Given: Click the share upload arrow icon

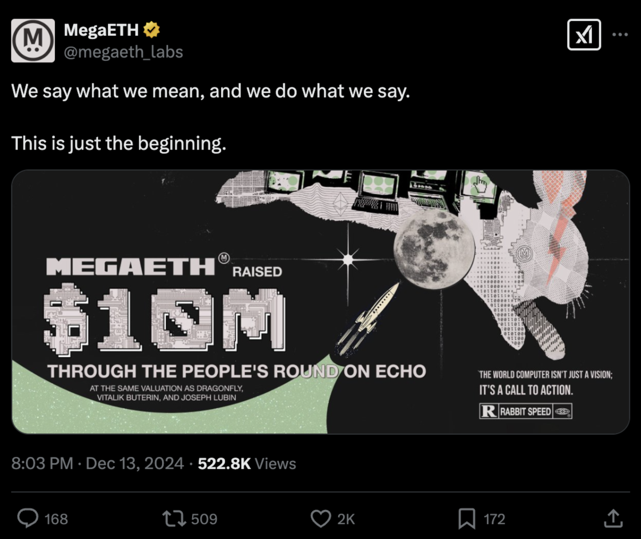Looking at the screenshot, I should pyautogui.click(x=613, y=518).
